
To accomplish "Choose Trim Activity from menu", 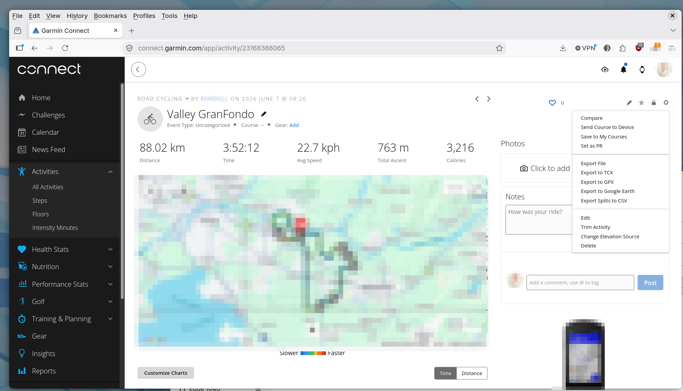I will [x=595, y=227].
